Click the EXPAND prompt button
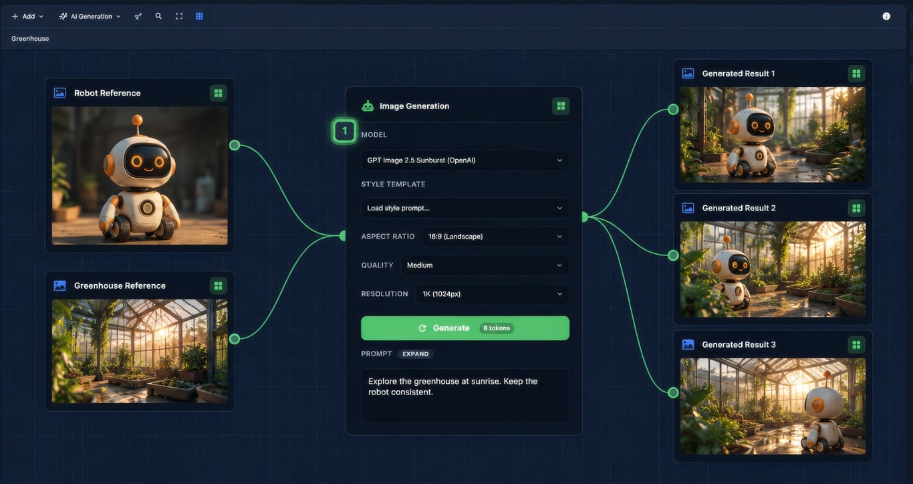The image size is (913, 484). click(x=415, y=354)
